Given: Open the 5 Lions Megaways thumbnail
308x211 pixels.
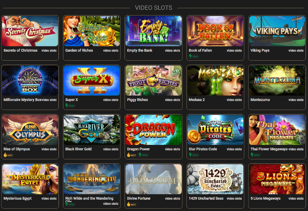Looking at the screenshot, I should (277, 179).
